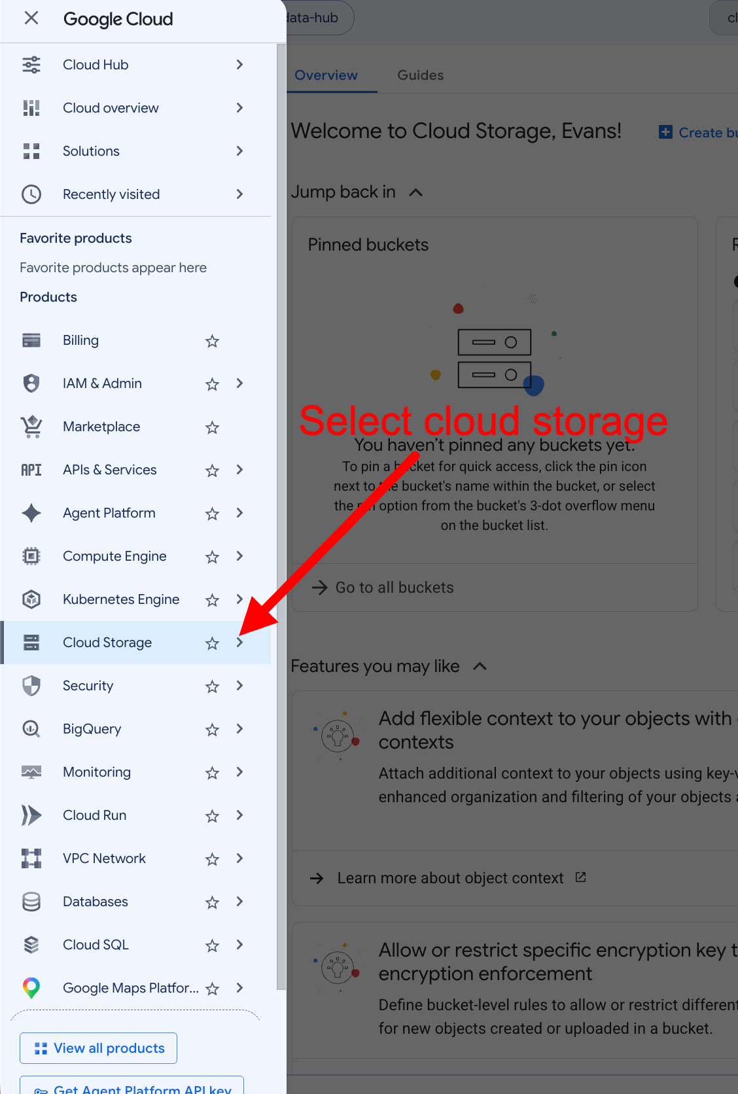Click the Create bucket button
The width and height of the screenshot is (738, 1094).
[x=698, y=133]
